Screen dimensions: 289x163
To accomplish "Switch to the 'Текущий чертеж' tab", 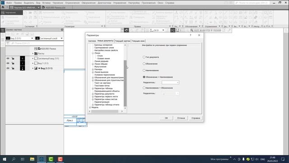I will click(122, 41).
